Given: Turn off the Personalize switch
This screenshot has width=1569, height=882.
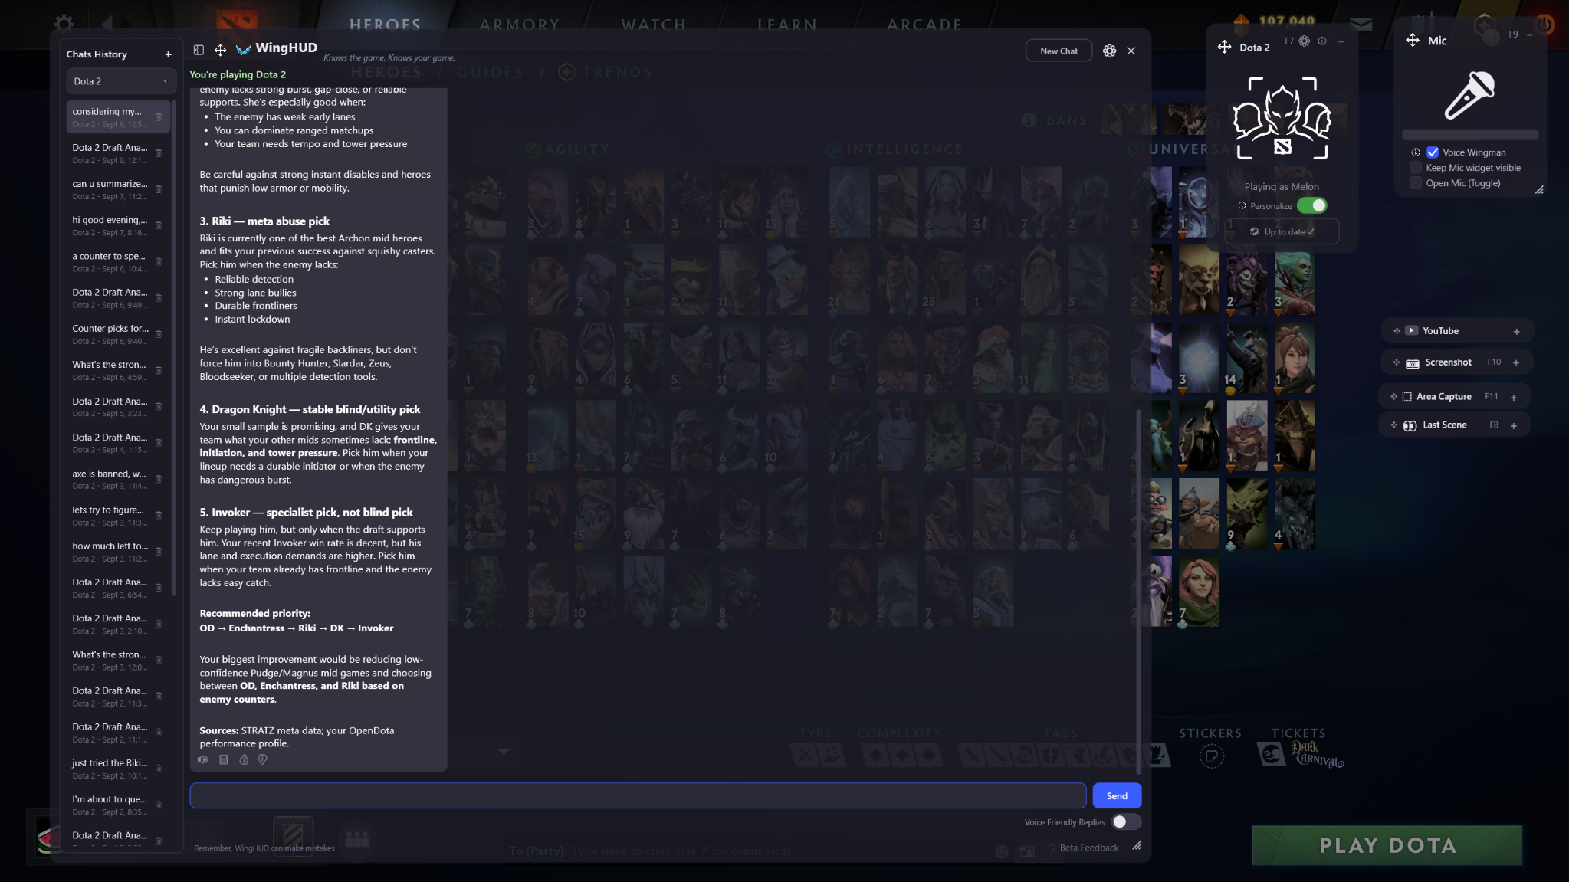Looking at the screenshot, I should (1311, 205).
